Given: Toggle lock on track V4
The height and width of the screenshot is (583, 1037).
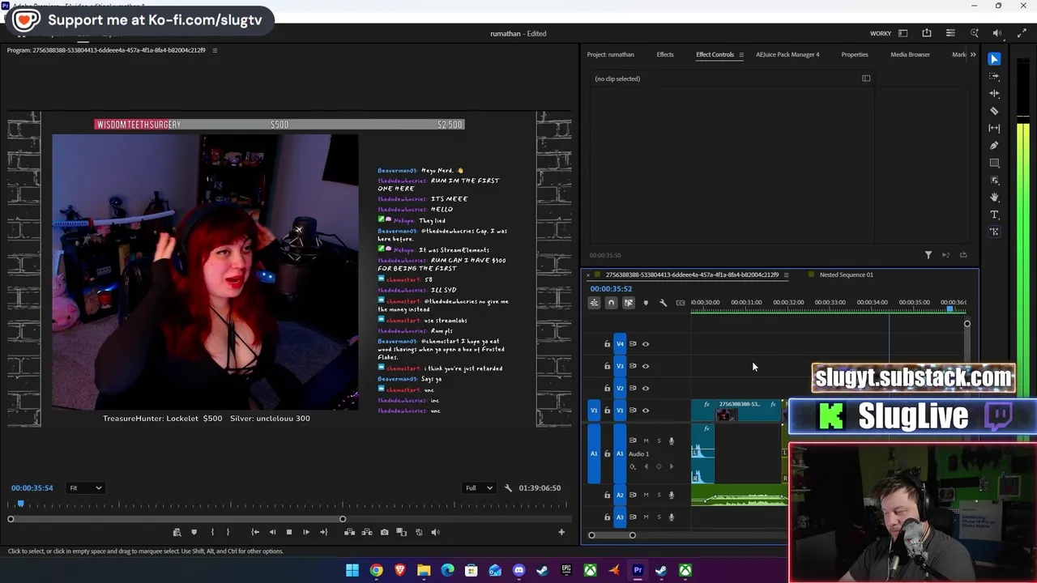Looking at the screenshot, I should pyautogui.click(x=607, y=344).
